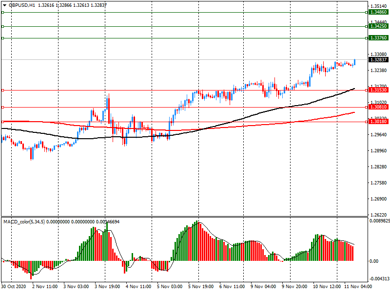Click the 9 Nov 20:00 time label
Viewport: 390px width, 292px height.
tap(294, 287)
